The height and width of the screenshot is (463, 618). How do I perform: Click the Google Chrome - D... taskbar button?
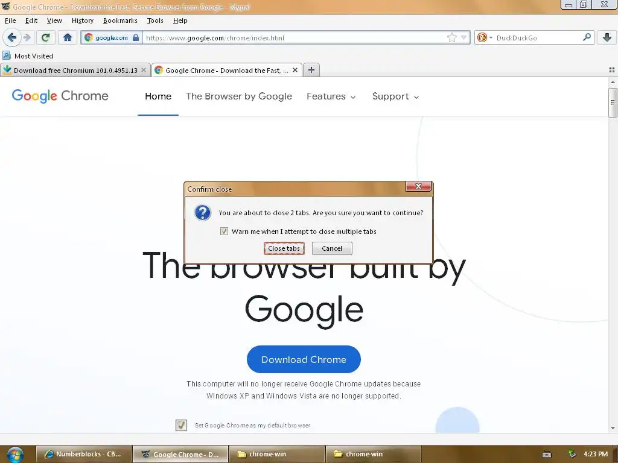[x=180, y=454]
